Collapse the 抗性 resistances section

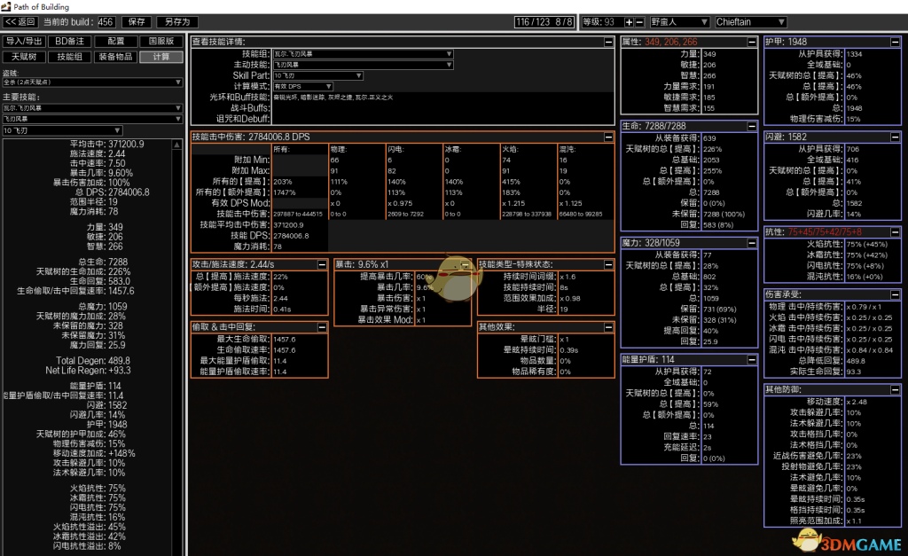[x=895, y=231]
